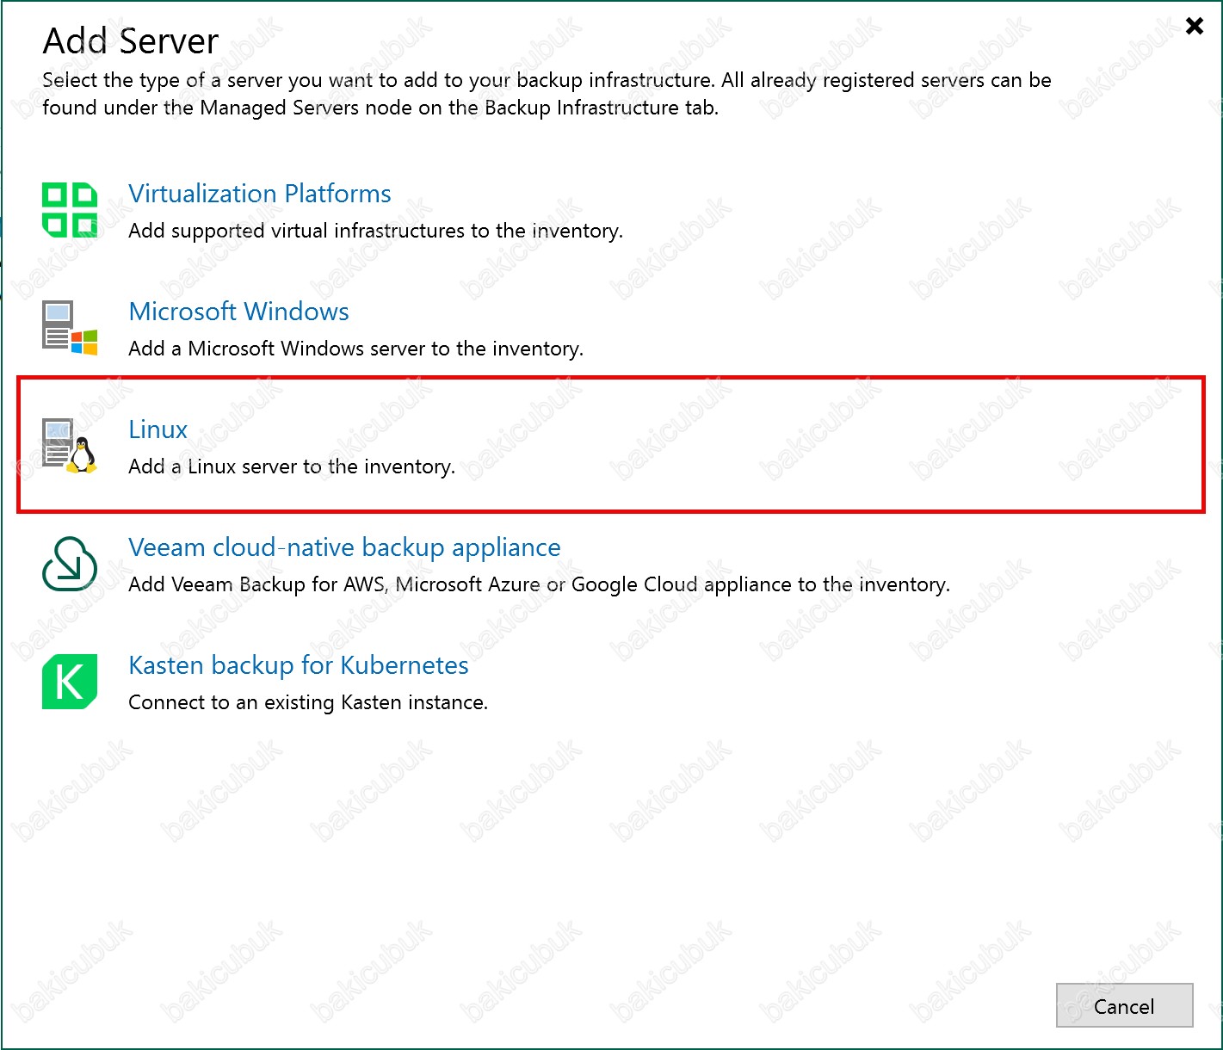The height and width of the screenshot is (1050, 1223).
Task: Click the Microsoft Windows server icon
Action: pyautogui.click(x=70, y=328)
